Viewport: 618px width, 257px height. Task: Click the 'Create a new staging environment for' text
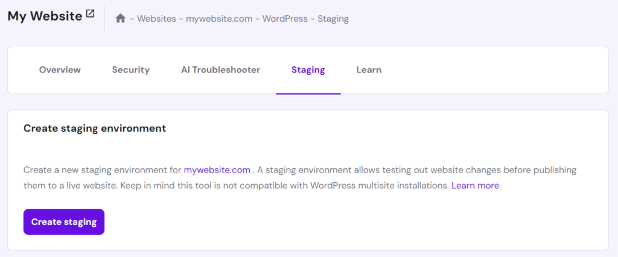[x=102, y=170]
